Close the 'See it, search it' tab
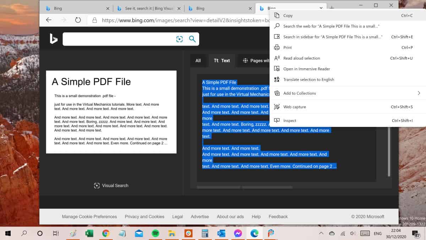The width and height of the screenshot is (426, 240). tap(179, 8)
